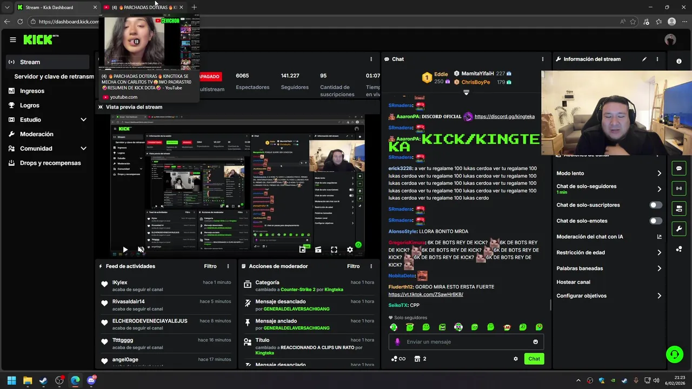Image resolution: width=692 pixels, height=389 pixels.
Task: Toggle wrench channel actions icon in right rail
Action: click(x=679, y=229)
